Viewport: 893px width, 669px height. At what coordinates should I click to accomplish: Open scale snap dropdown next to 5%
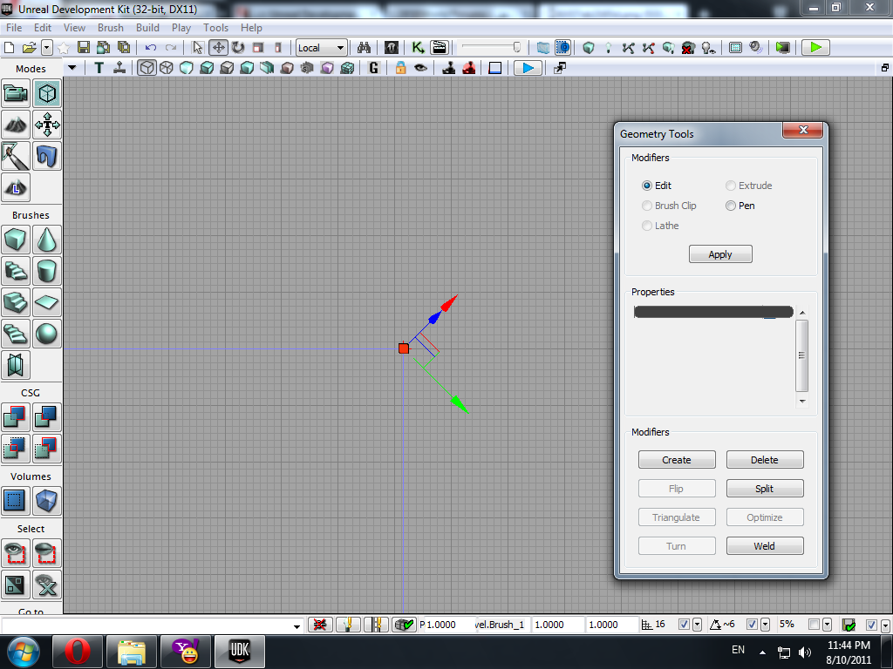(827, 625)
